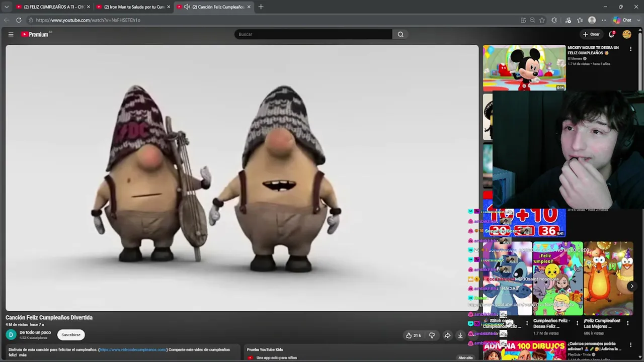Open the De todo un poco channel name
The image size is (644, 362).
[x=35, y=332]
